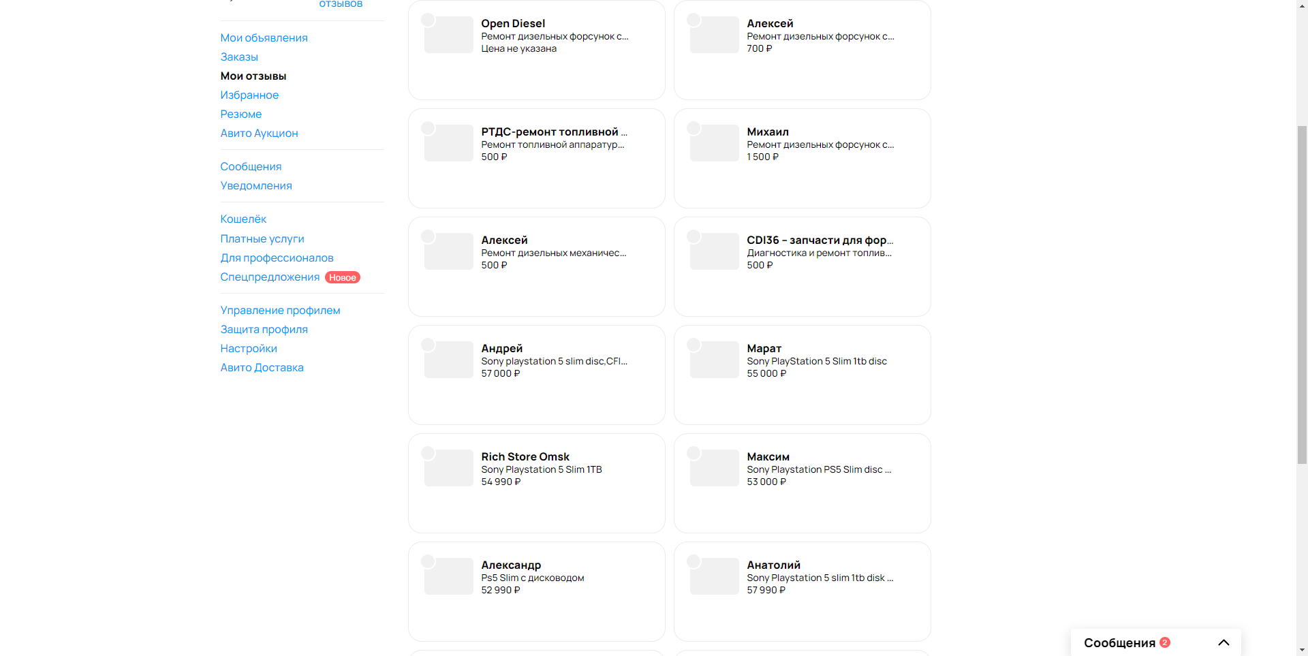Open Спецпредложения in the sidebar
This screenshot has width=1308, height=656.
pos(270,277)
